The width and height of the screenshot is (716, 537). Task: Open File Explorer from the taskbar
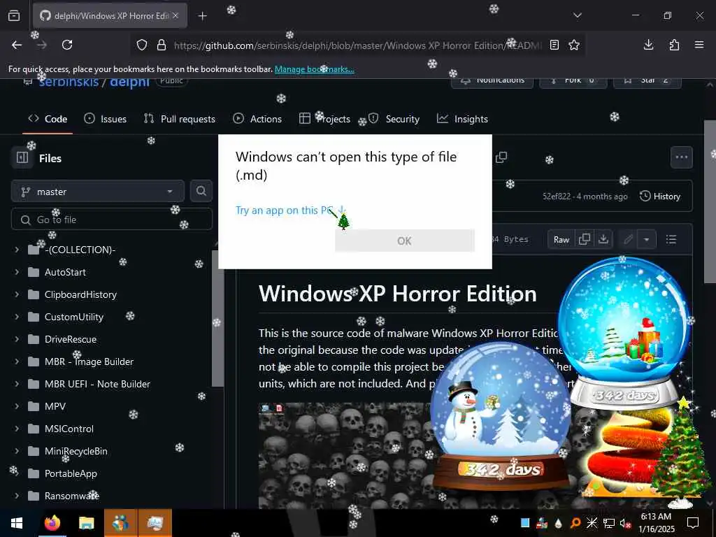[x=86, y=523]
